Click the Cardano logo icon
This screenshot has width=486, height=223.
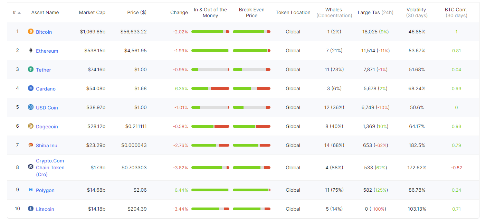pyautogui.click(x=31, y=88)
